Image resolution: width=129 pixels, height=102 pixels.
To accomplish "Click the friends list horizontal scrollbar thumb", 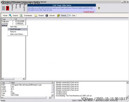I will (9, 79).
